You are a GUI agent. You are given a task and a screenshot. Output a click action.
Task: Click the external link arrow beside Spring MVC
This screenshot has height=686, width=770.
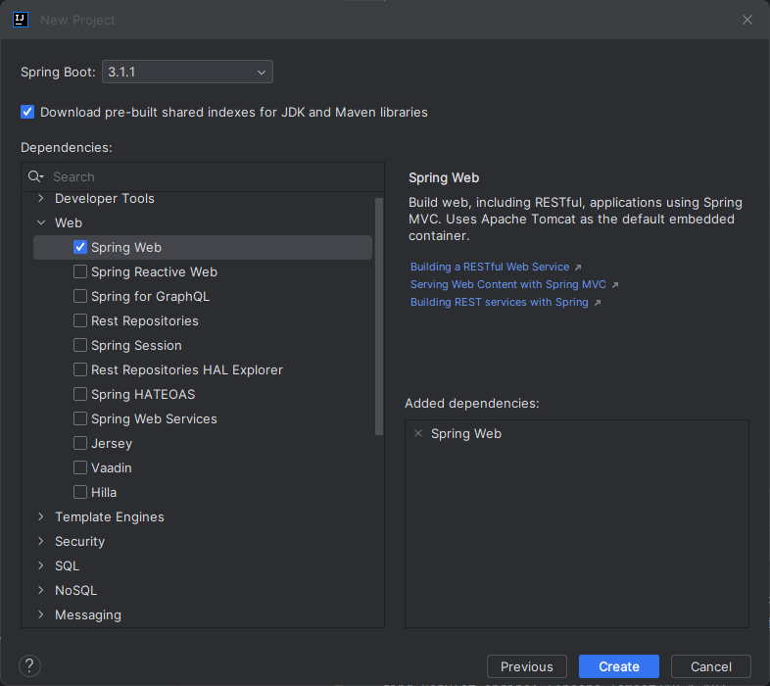(x=615, y=285)
